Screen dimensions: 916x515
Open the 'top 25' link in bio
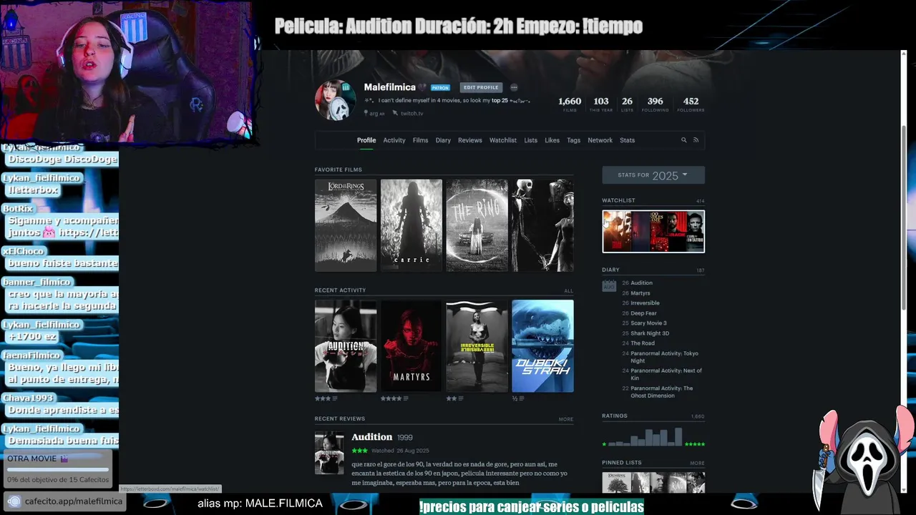pos(500,101)
